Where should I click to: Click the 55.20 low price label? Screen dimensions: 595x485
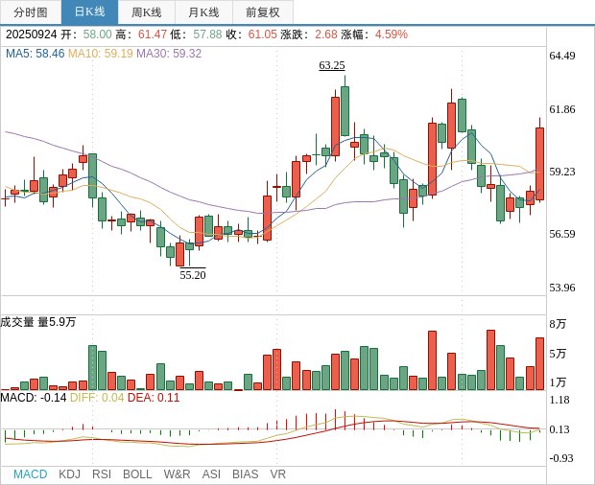(x=193, y=275)
